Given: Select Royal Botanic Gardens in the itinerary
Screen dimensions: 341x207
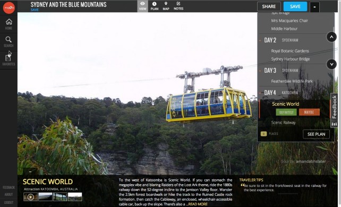Looking at the screenshot, I should tap(290, 51).
